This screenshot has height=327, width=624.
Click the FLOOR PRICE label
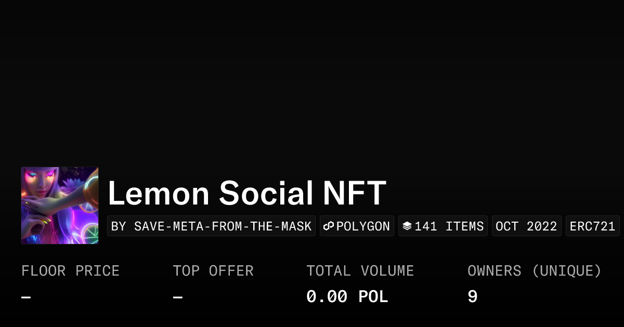[x=70, y=271]
